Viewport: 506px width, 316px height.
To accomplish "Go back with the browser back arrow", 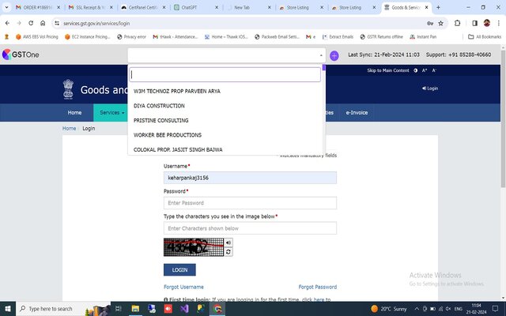I will point(7,23).
